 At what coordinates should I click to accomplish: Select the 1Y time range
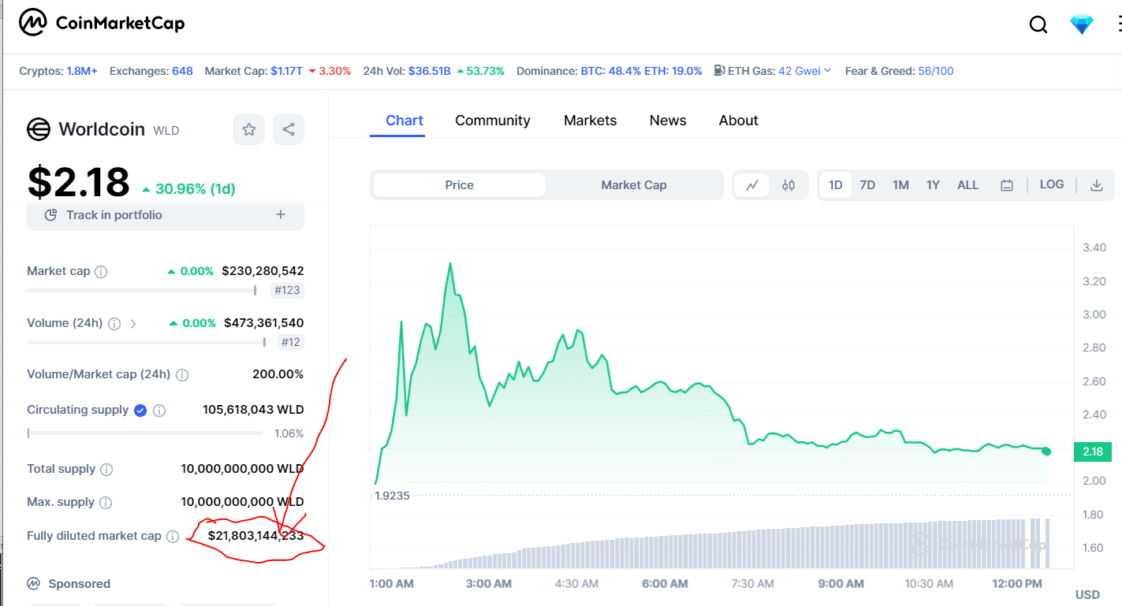pos(933,185)
